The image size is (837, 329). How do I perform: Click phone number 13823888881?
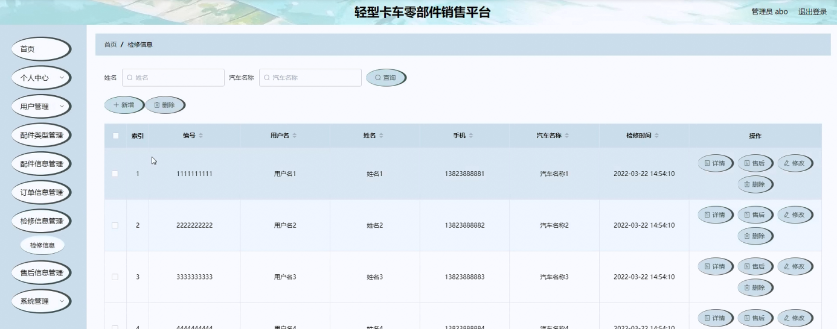464,174
